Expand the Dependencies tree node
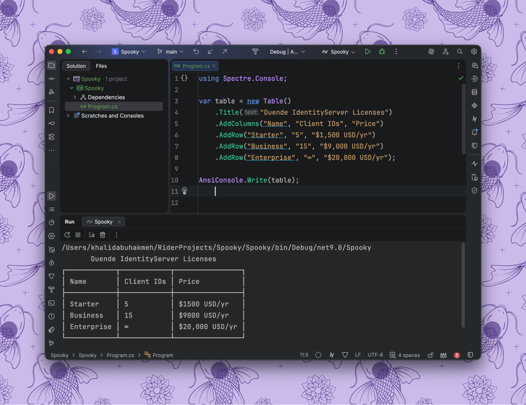Screen dimensions: 526x405 tap(75, 97)
